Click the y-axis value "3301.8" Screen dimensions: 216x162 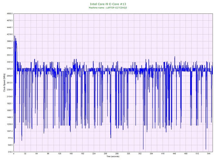pos(10,62)
